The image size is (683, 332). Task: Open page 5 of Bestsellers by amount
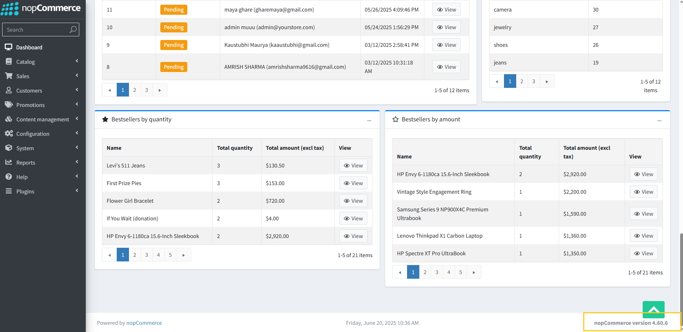[x=461, y=272]
